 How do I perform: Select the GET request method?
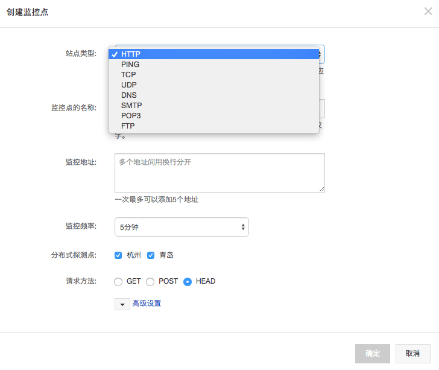[118, 282]
